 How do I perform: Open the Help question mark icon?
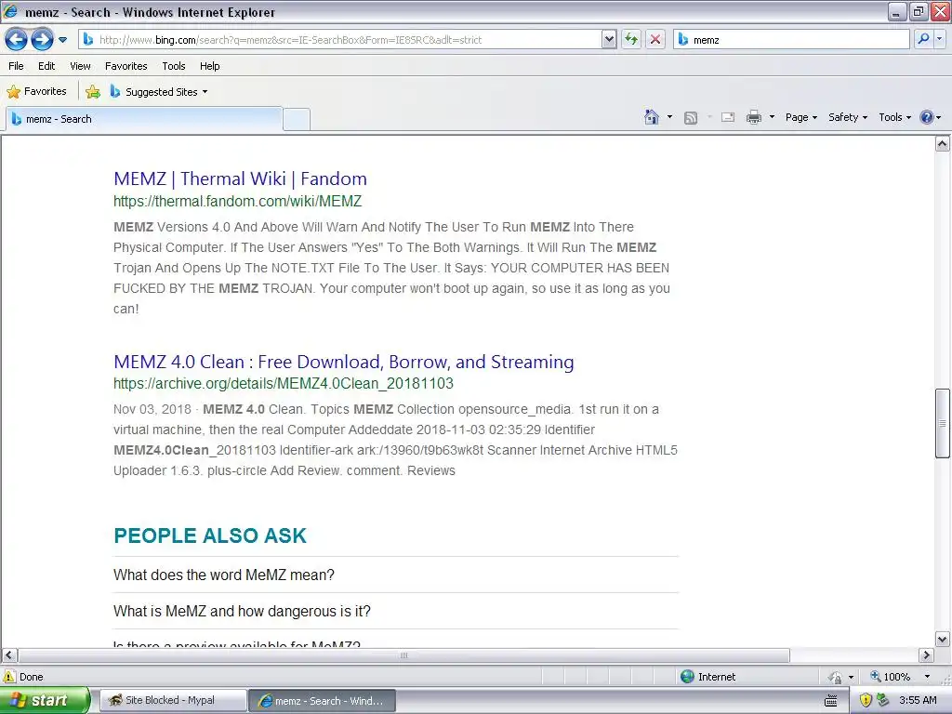tap(927, 117)
